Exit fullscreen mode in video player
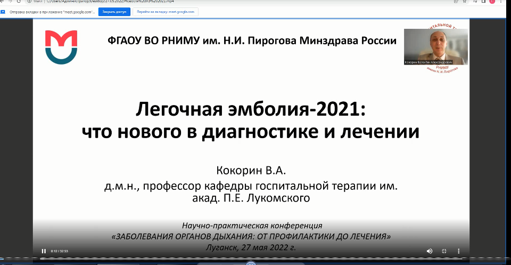This screenshot has height=265, width=511. pyautogui.click(x=444, y=251)
